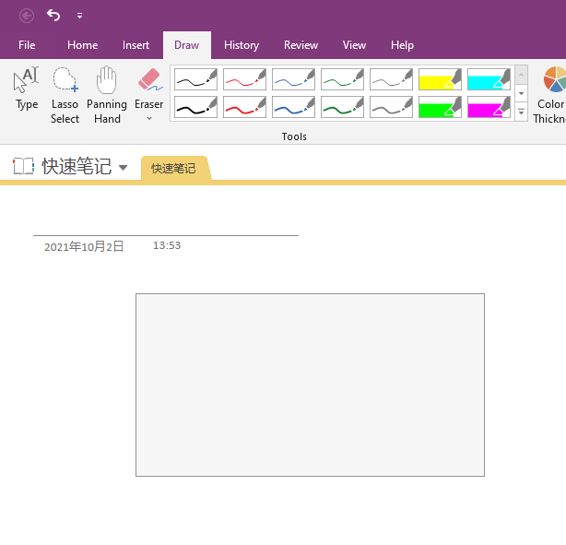
Task: Click the Back arrow in title bar
Action: [27, 16]
